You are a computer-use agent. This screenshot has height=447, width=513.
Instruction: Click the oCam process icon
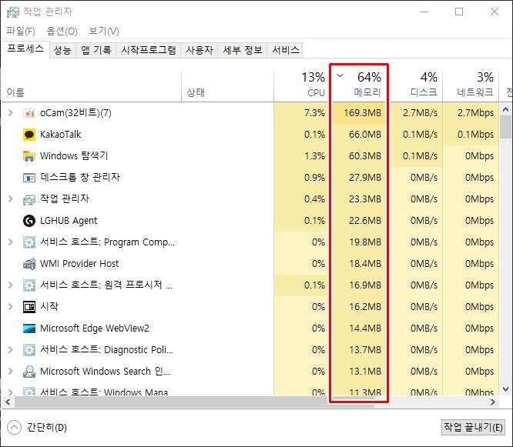pyautogui.click(x=29, y=113)
